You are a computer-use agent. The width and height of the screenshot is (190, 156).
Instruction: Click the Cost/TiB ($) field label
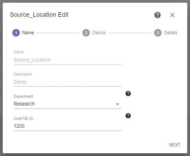click(x=24, y=118)
